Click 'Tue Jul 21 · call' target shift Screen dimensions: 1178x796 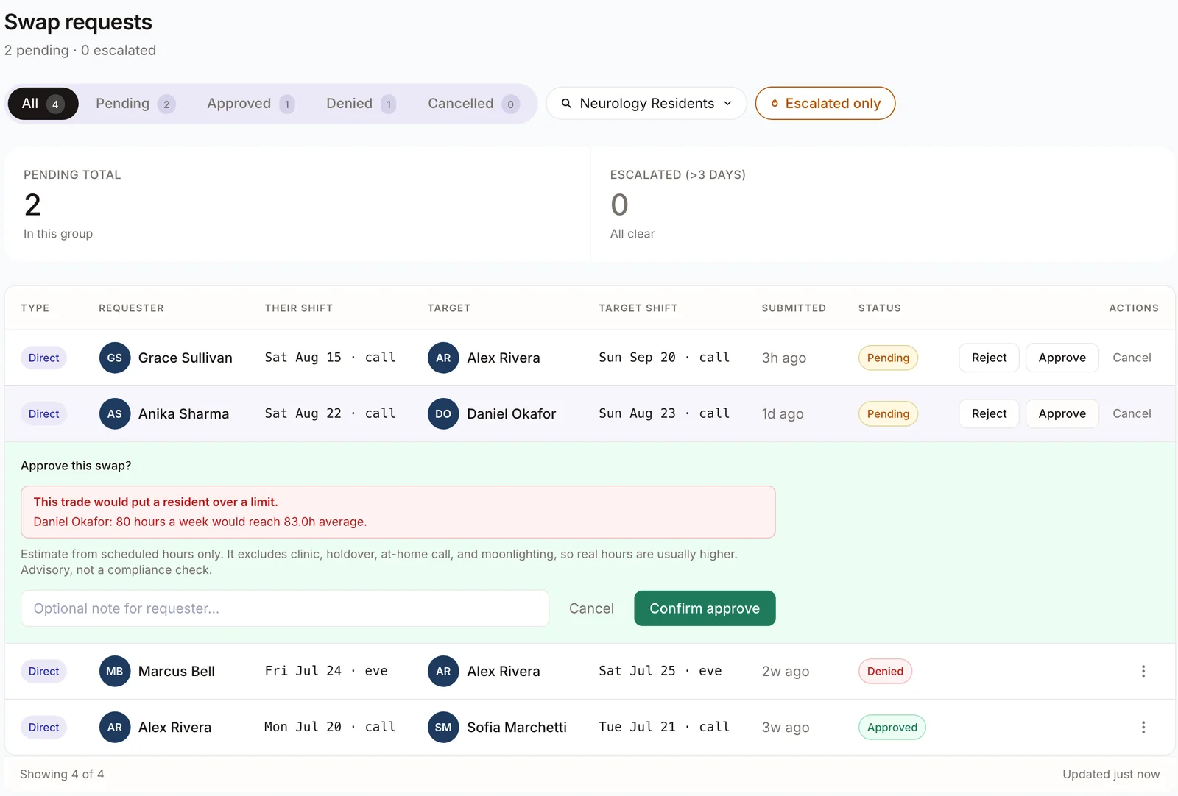pyautogui.click(x=664, y=727)
